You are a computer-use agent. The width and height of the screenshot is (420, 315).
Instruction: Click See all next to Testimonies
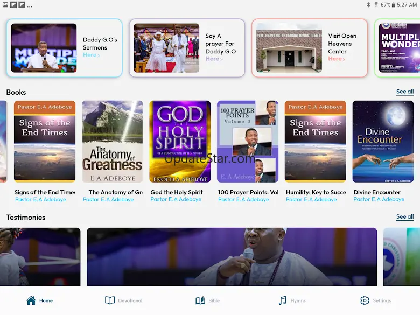coord(405,216)
